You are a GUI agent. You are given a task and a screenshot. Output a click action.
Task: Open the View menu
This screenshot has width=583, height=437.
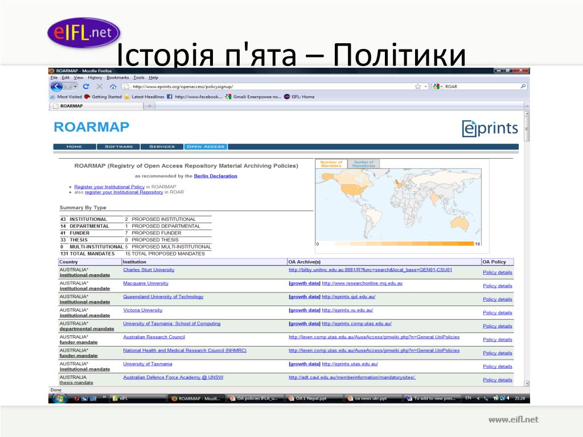pos(79,77)
